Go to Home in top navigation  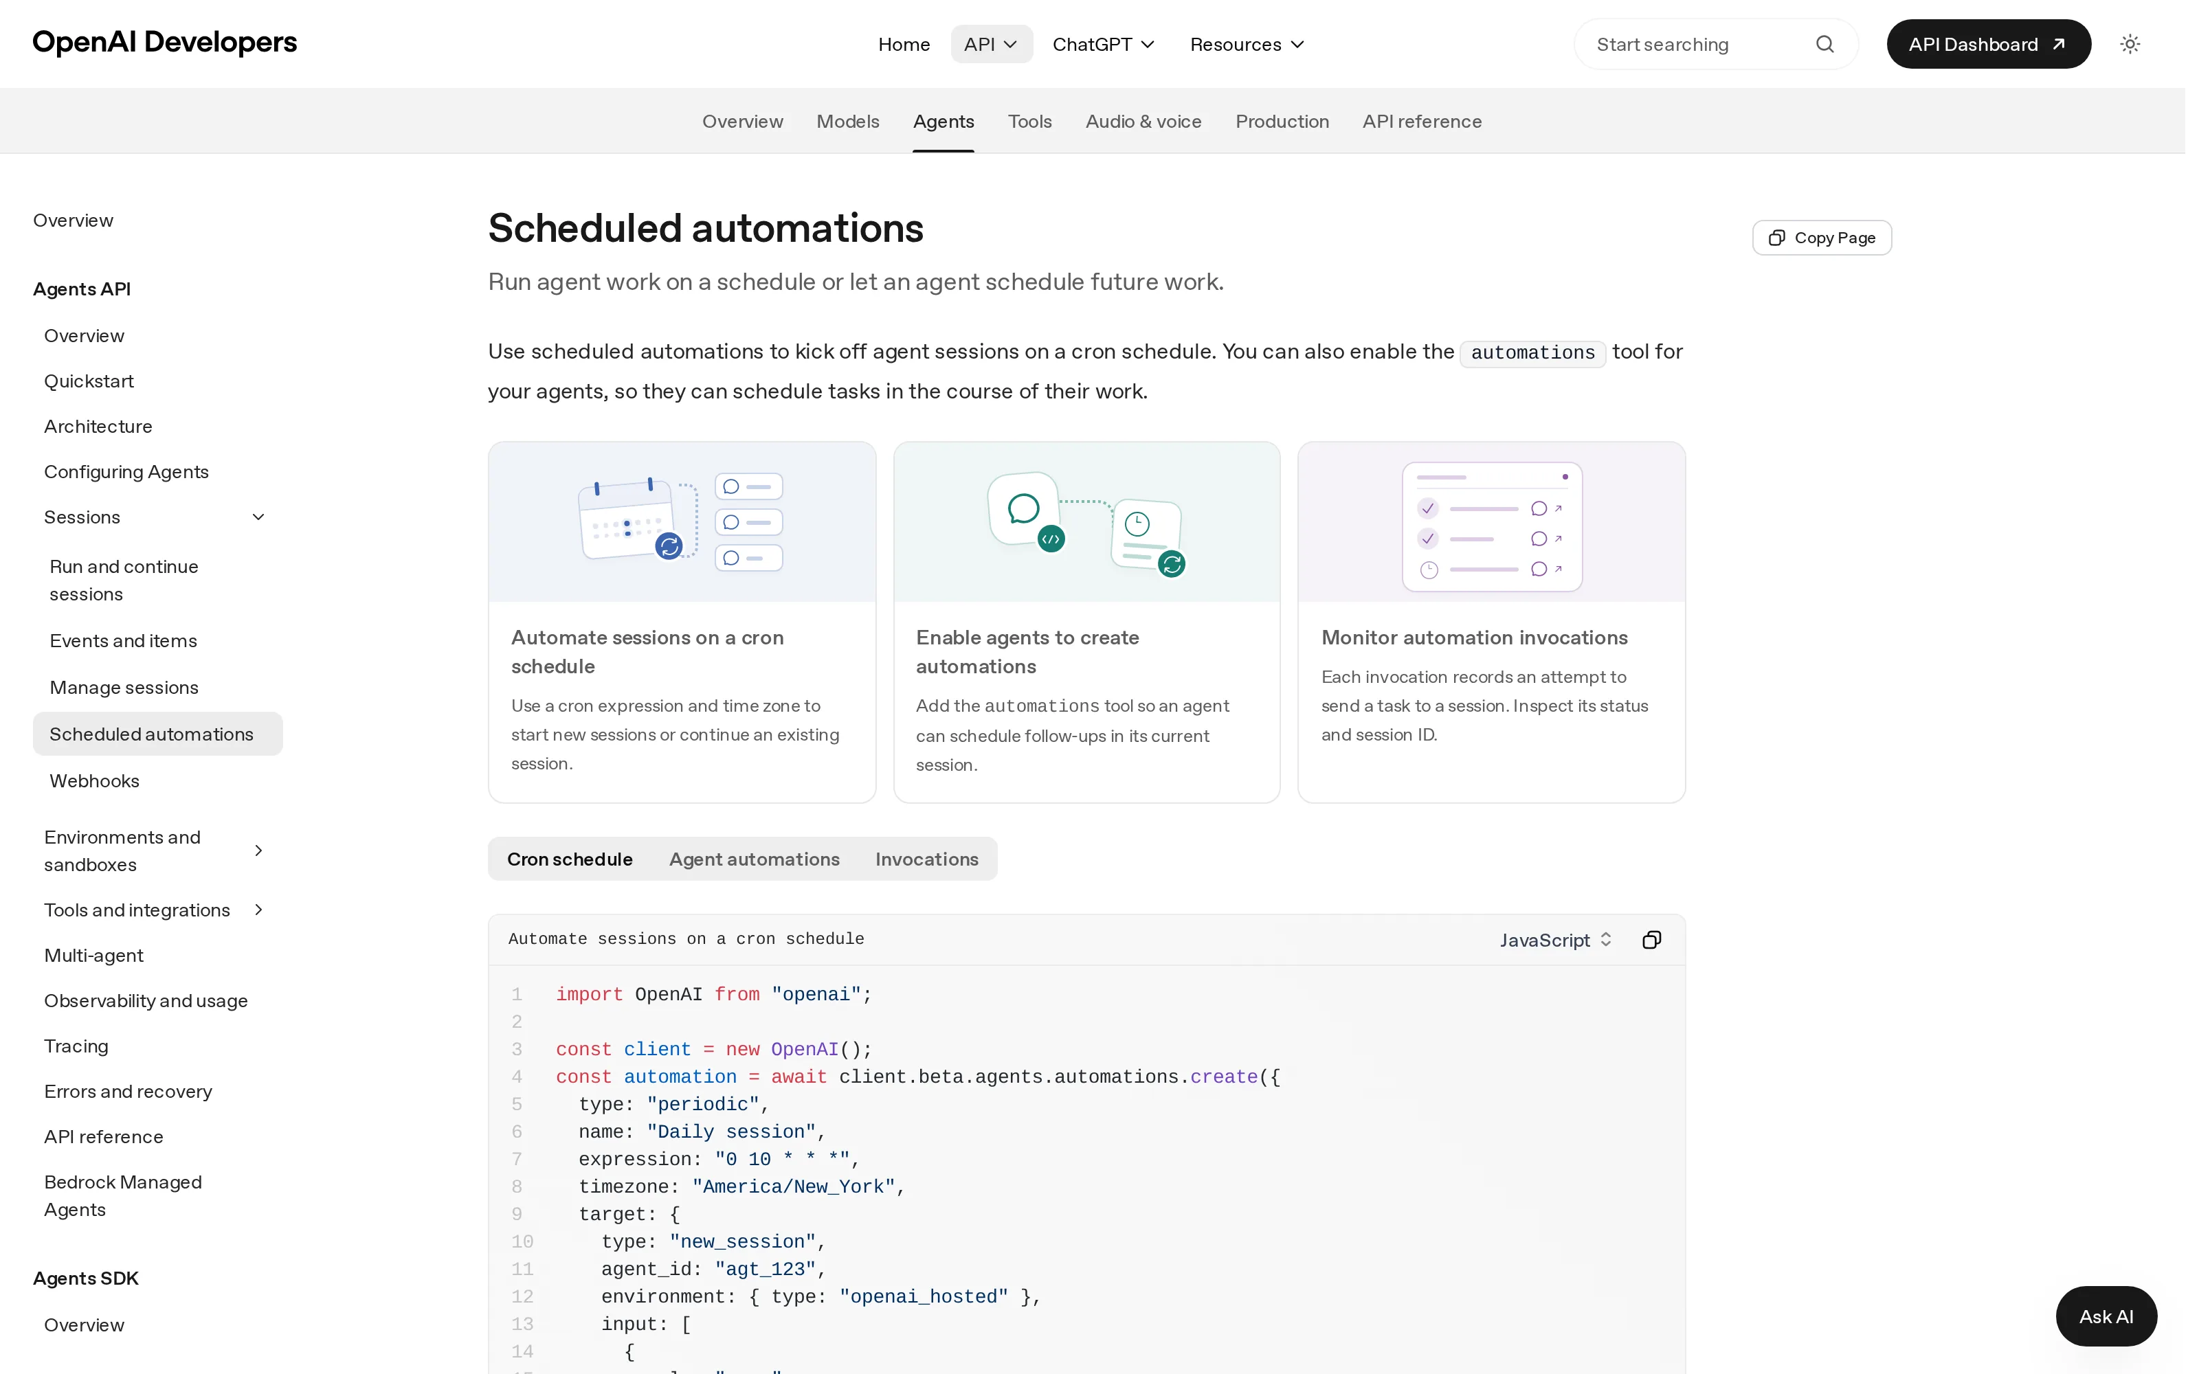click(x=904, y=43)
